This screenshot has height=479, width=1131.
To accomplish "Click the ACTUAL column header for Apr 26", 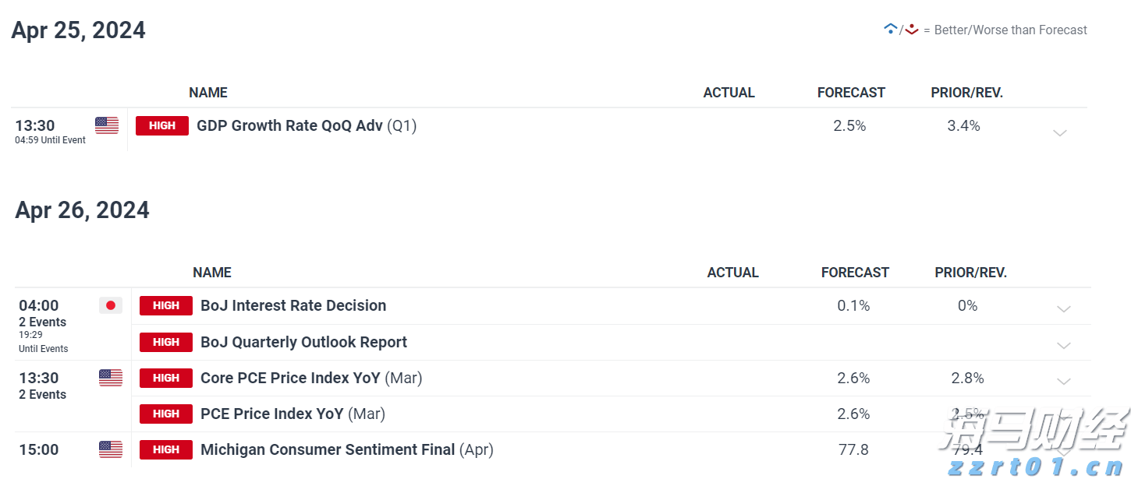I will (732, 273).
